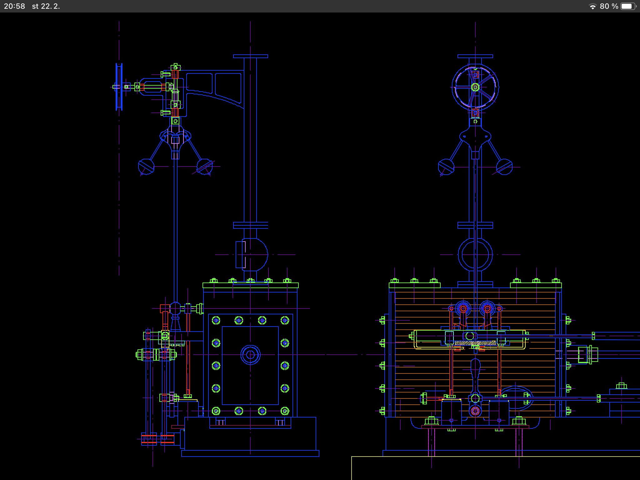Tap the ball joint on left governor rod
This screenshot has height=480, width=640.
click(x=175, y=308)
